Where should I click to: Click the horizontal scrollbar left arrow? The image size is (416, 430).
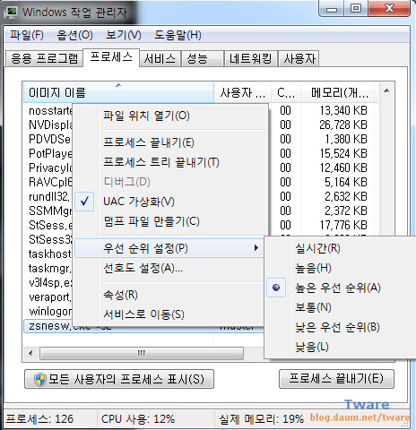pyautogui.click(x=30, y=353)
